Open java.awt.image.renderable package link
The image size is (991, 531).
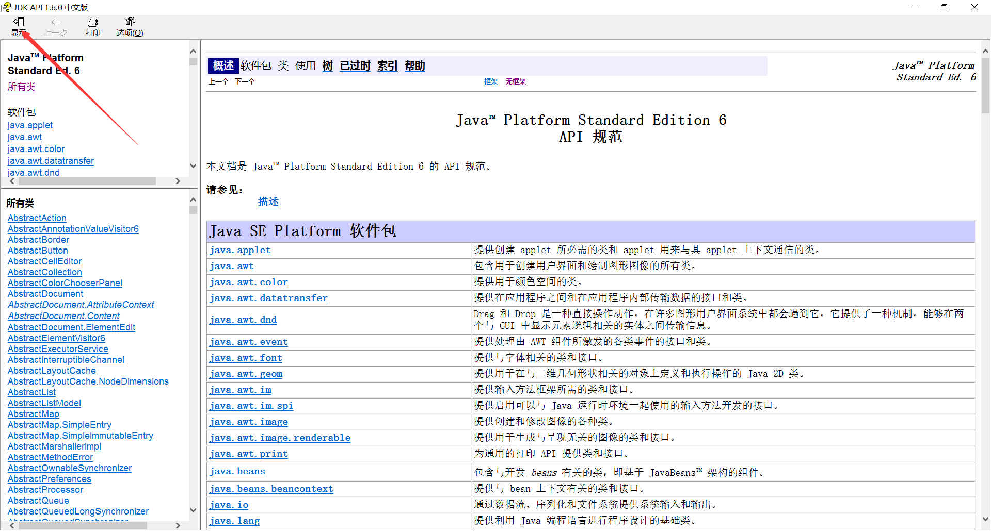pos(280,438)
